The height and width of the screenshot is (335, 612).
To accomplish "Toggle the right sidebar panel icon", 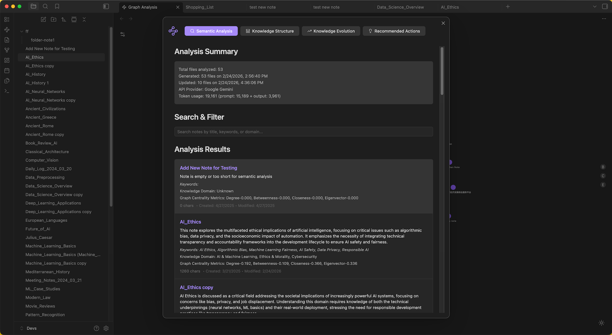I will 605,6.
